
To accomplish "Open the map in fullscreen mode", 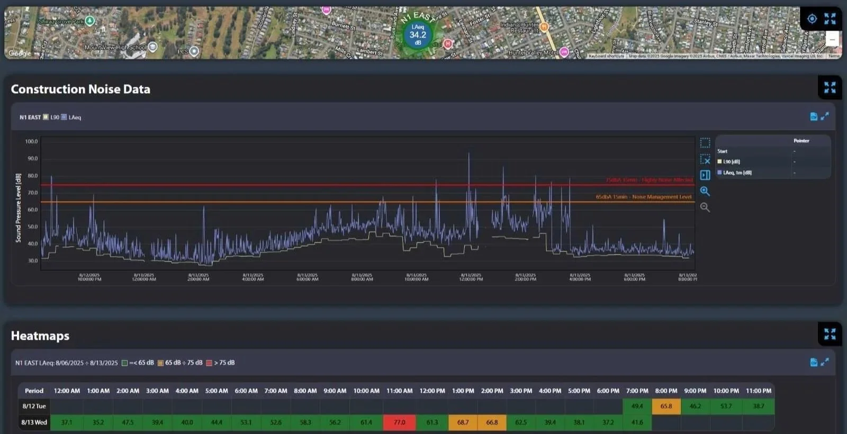I will (830, 19).
